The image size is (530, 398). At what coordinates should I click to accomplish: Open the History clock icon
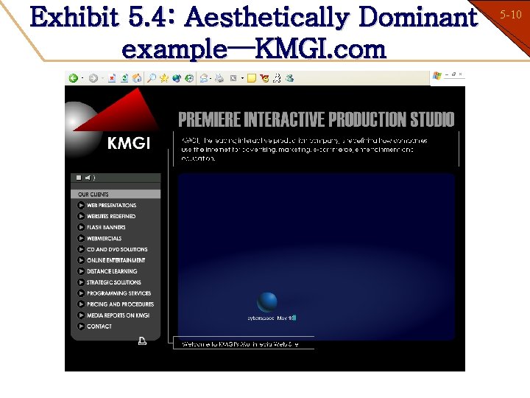pos(189,78)
